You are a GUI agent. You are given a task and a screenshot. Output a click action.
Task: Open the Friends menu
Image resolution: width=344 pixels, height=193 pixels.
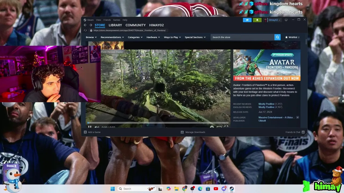point(107,20)
